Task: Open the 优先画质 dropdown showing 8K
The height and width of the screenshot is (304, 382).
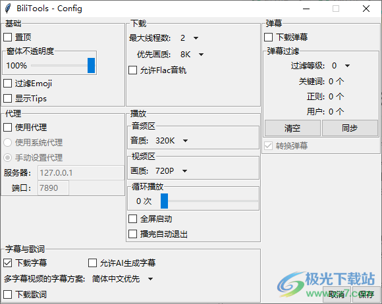Action: click(x=192, y=55)
